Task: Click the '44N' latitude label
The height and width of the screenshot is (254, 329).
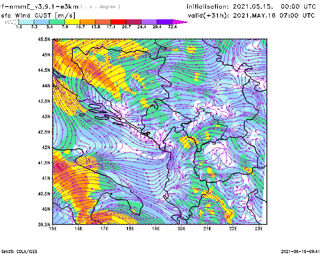Action: tap(46, 85)
